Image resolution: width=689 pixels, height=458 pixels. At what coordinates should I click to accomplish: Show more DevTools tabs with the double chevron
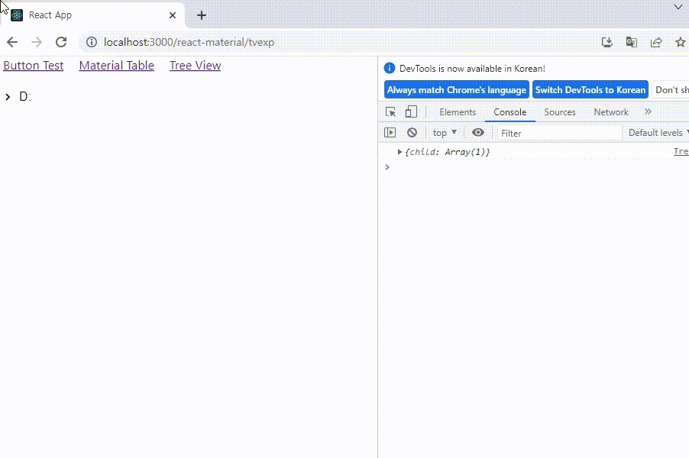click(x=648, y=112)
